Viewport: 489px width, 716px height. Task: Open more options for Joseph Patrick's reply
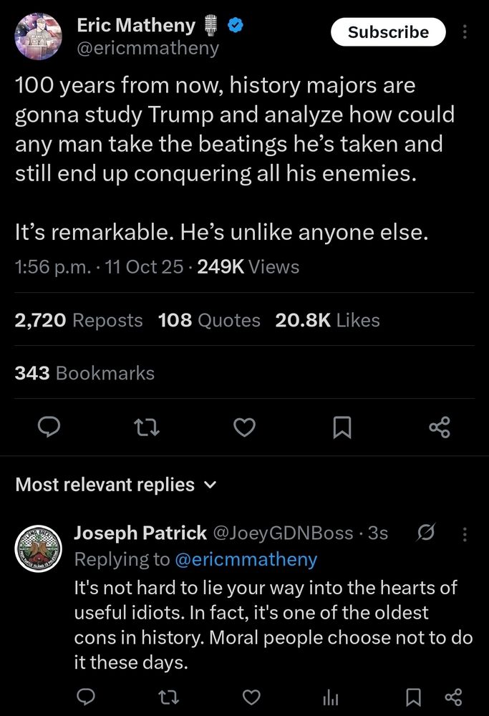tap(465, 533)
